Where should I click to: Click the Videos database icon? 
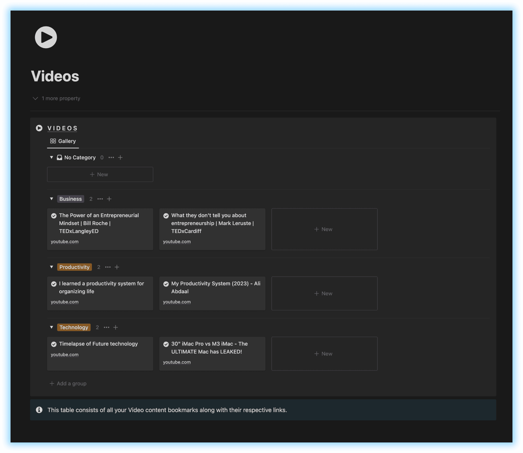39,129
